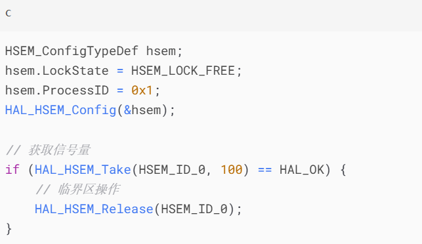Click the HAL_OK constant
This screenshot has width=422, height=244.
[x=302, y=170]
